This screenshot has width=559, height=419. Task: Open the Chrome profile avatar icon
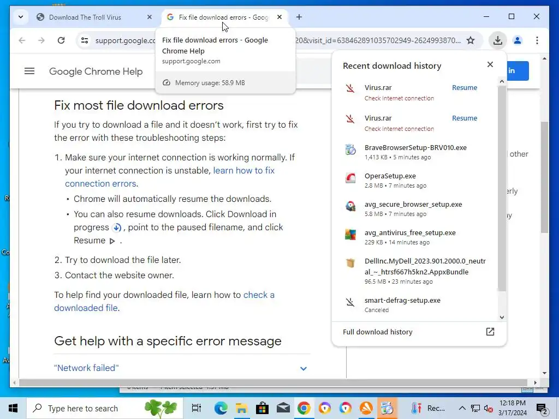[x=518, y=40]
